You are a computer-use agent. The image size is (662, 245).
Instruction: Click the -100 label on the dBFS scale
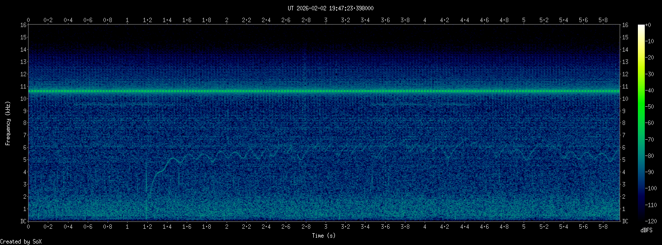point(654,188)
